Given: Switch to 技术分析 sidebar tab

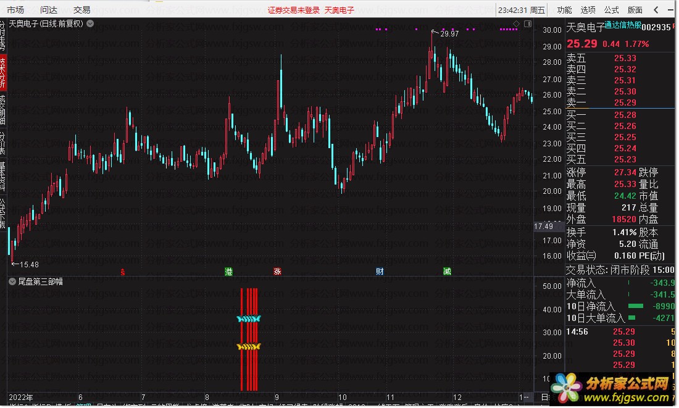Looking at the screenshot, I should coord(3,72).
